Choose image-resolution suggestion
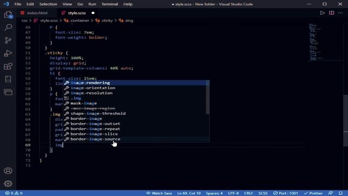Viewport: 348px width, 196px height. [136, 93]
